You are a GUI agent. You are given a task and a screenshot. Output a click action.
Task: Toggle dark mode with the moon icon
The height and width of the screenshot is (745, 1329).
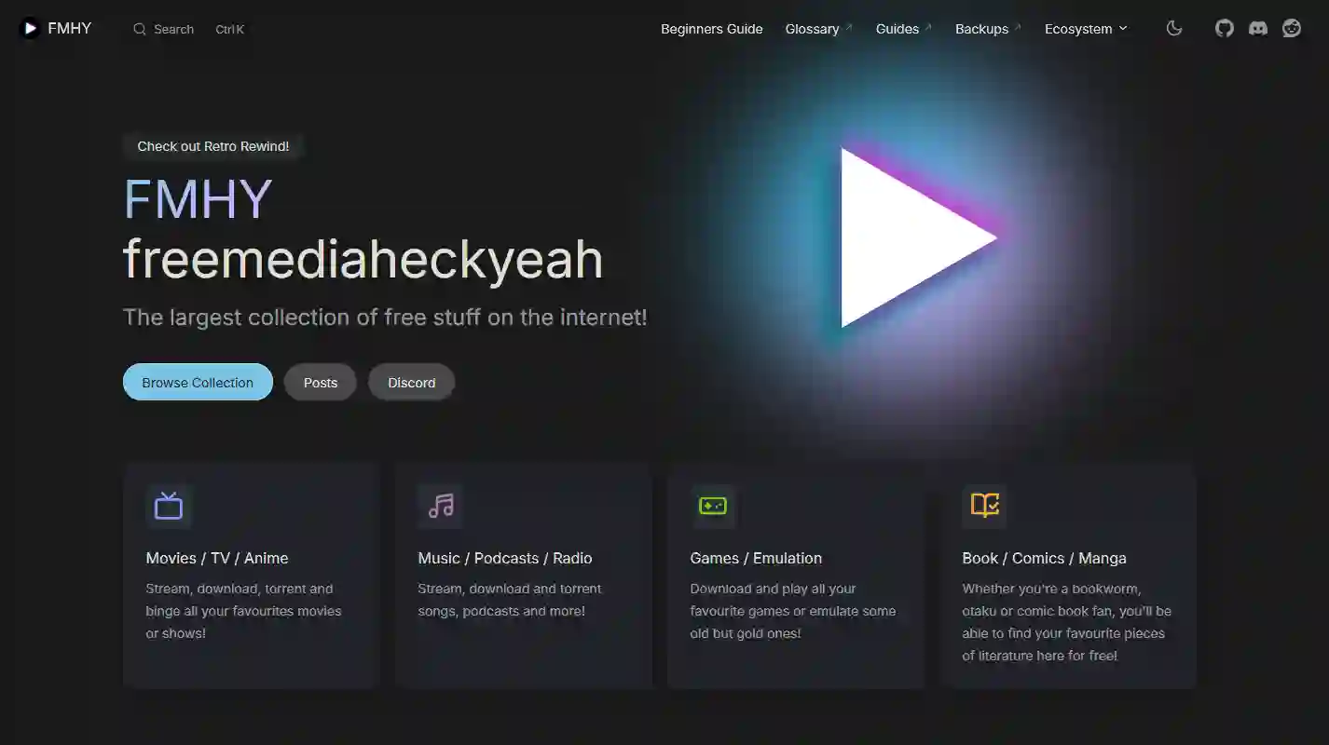coord(1174,29)
